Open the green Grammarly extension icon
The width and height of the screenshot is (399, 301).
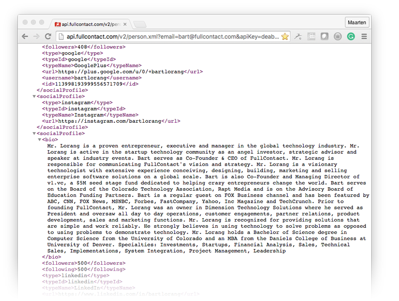pos(351,37)
